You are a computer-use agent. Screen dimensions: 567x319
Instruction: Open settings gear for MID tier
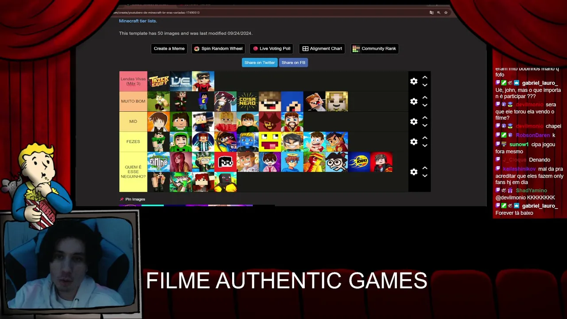[414, 121]
